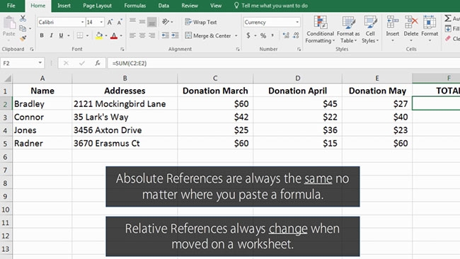Open Format as Table gallery
Viewport: 460px width, 259px height.
(348, 30)
